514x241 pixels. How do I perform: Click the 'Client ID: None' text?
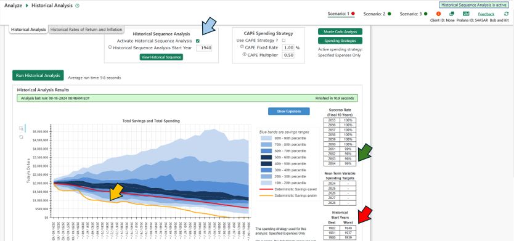coord(443,20)
